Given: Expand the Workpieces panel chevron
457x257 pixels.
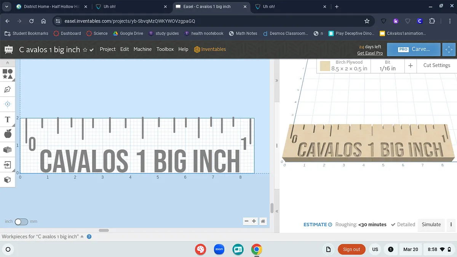Looking at the screenshot, I should pos(82,237).
